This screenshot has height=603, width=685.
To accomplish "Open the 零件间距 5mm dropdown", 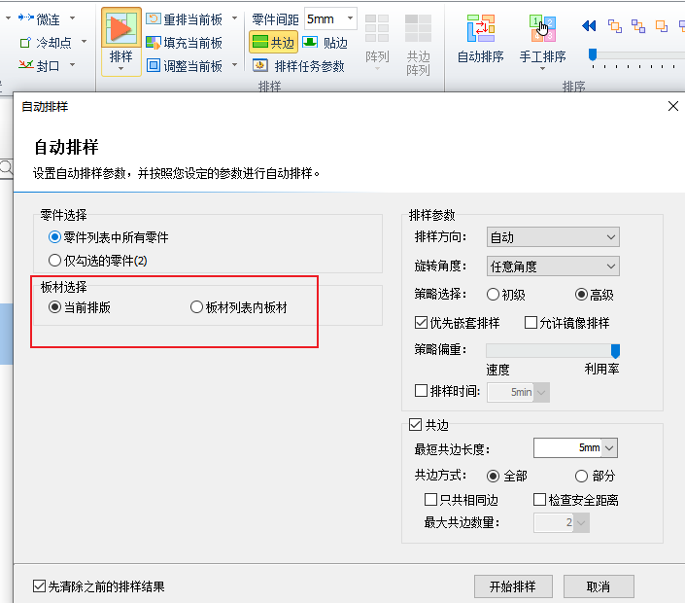I will 350,18.
